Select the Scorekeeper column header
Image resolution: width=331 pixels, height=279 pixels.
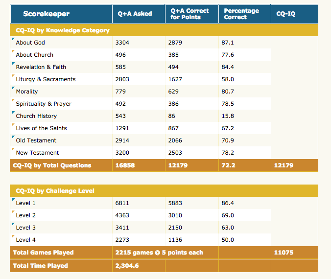click(x=47, y=14)
